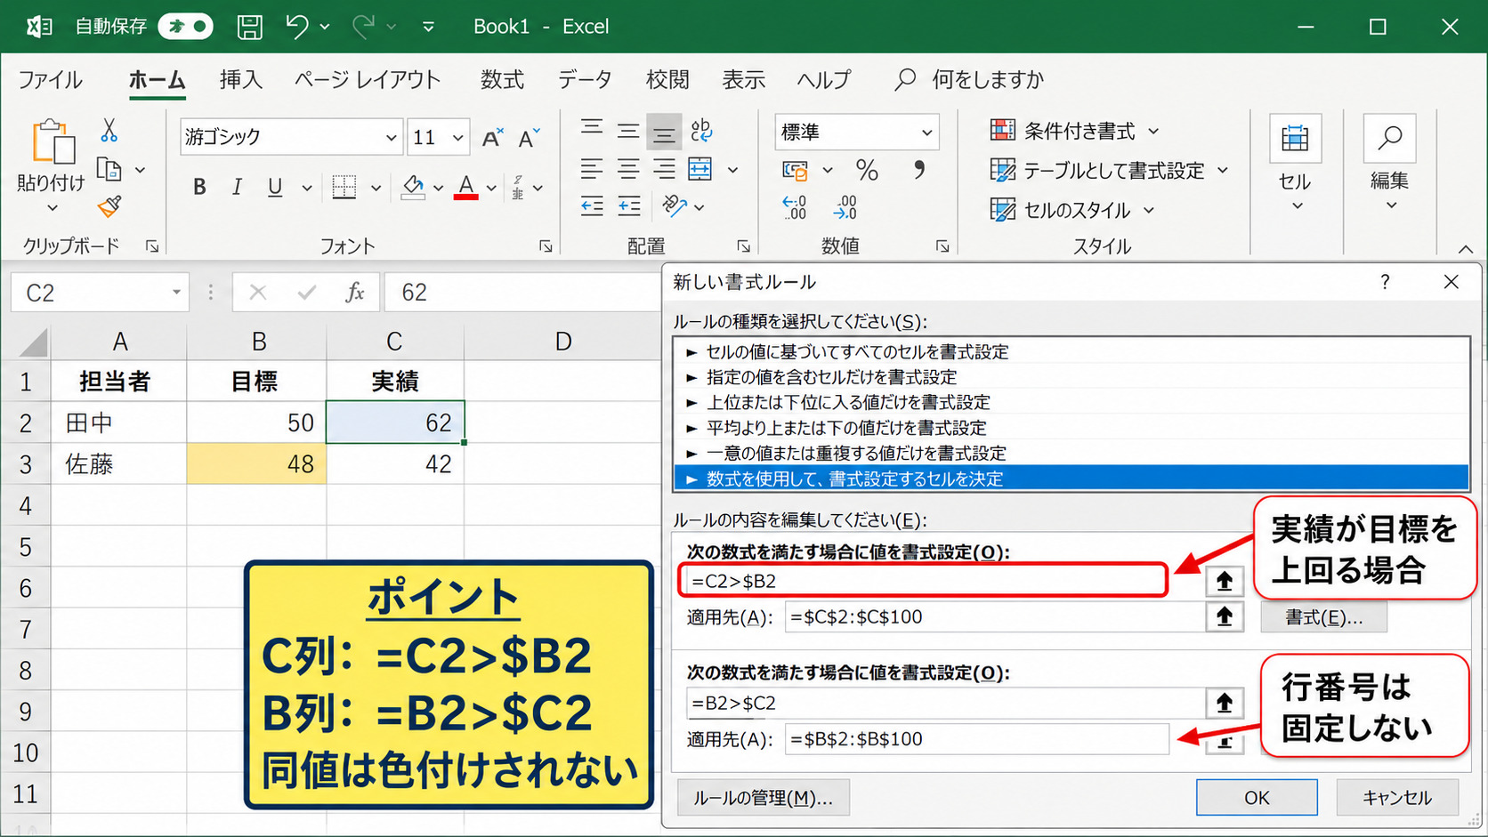This screenshot has width=1488, height=837.
Task: Click the Decrease Decimal icon
Action: click(845, 208)
